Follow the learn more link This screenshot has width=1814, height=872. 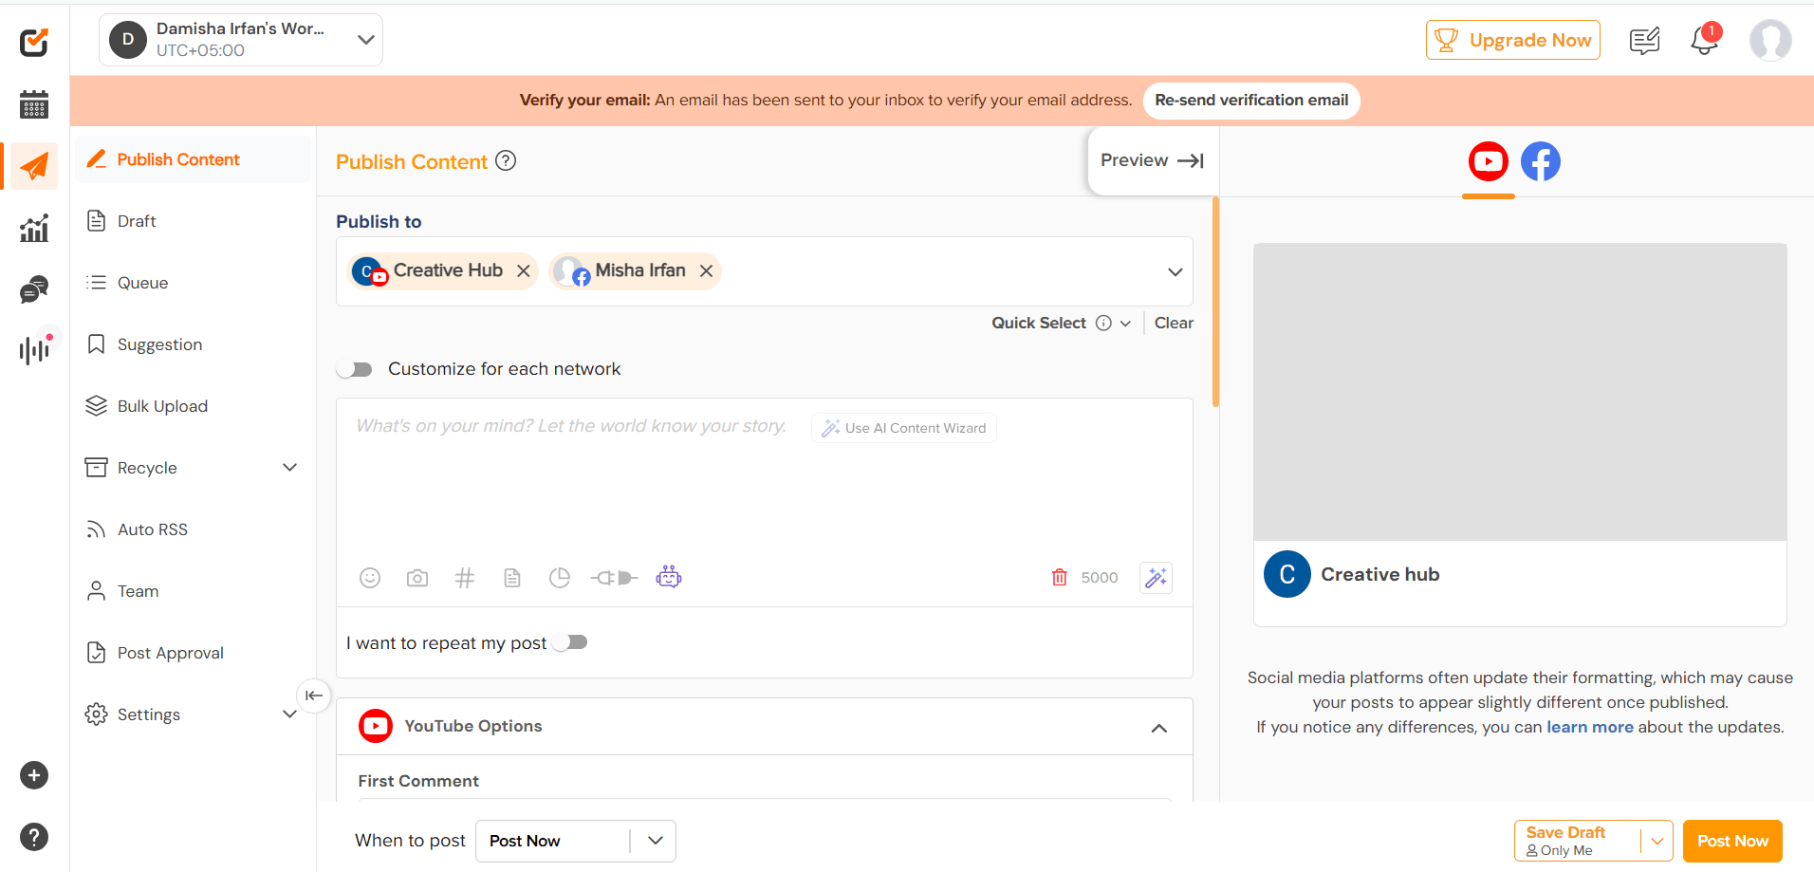pos(1590,727)
